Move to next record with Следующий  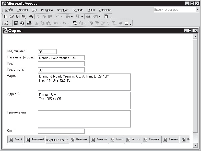pos(79,140)
